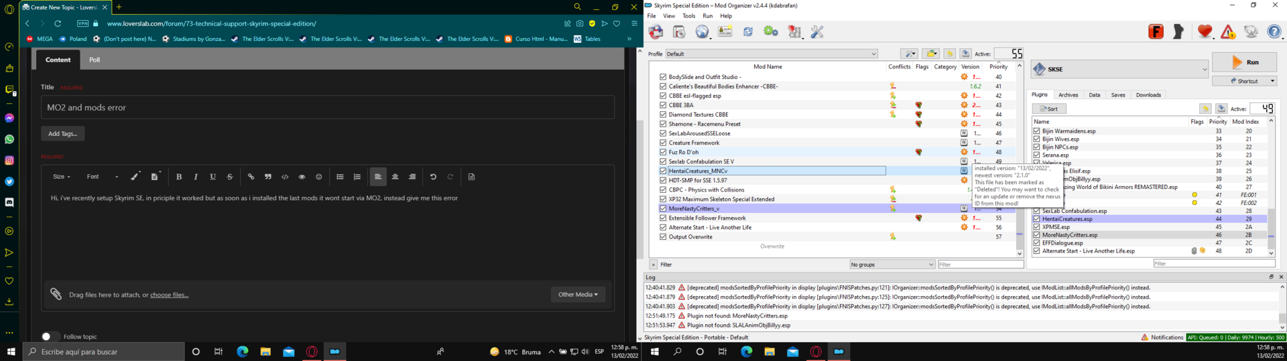Open File Explorer from left taskbar
The width and height of the screenshot is (1287, 361).
pos(265,352)
